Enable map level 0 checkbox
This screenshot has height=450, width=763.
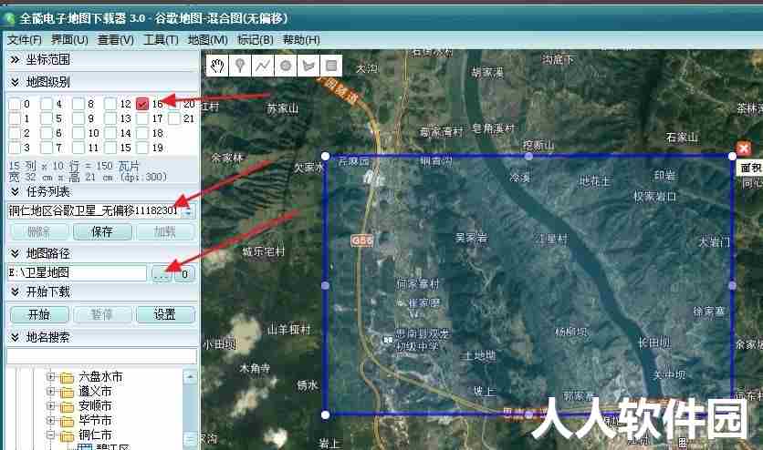pos(15,104)
